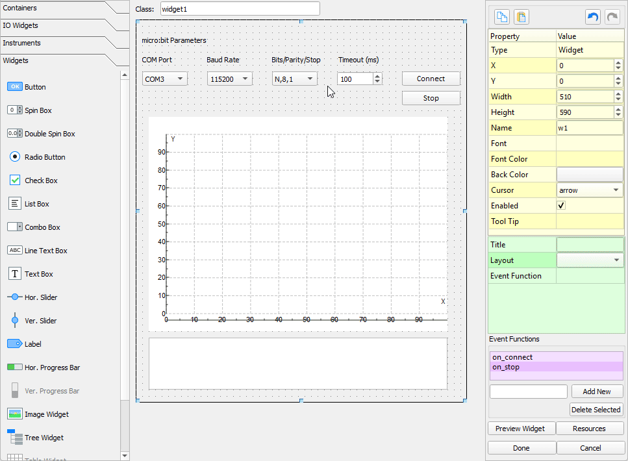Screen dimensions: 628x461
Task: Click the redo arrow icon
Action: tap(612, 17)
